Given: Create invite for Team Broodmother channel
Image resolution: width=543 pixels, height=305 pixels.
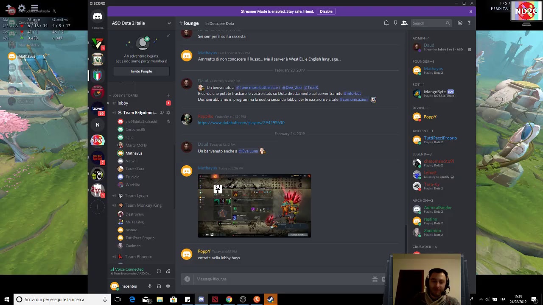Looking at the screenshot, I should pos(161,113).
